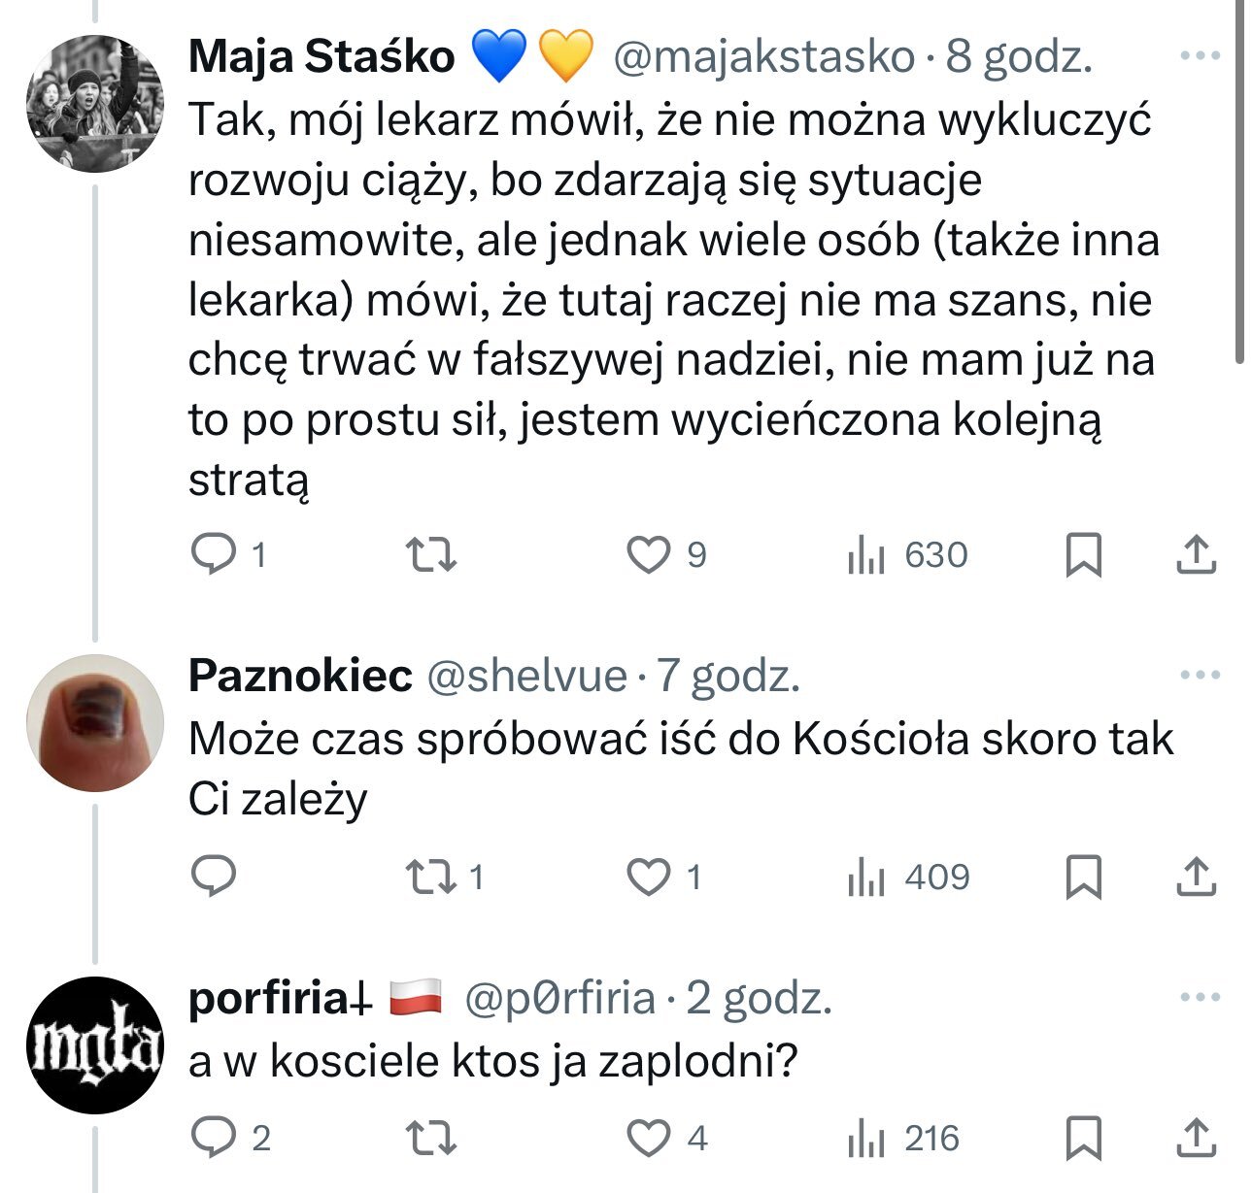The width and height of the screenshot is (1252, 1193).
Task: Like Maja Staśko's tweet
Action: (x=648, y=554)
